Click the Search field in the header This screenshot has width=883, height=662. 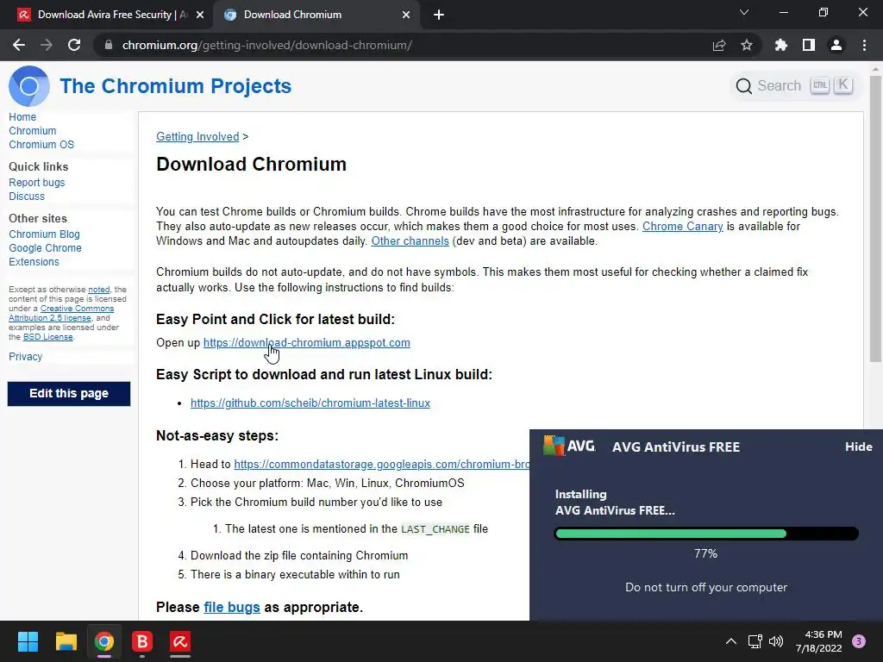point(794,85)
